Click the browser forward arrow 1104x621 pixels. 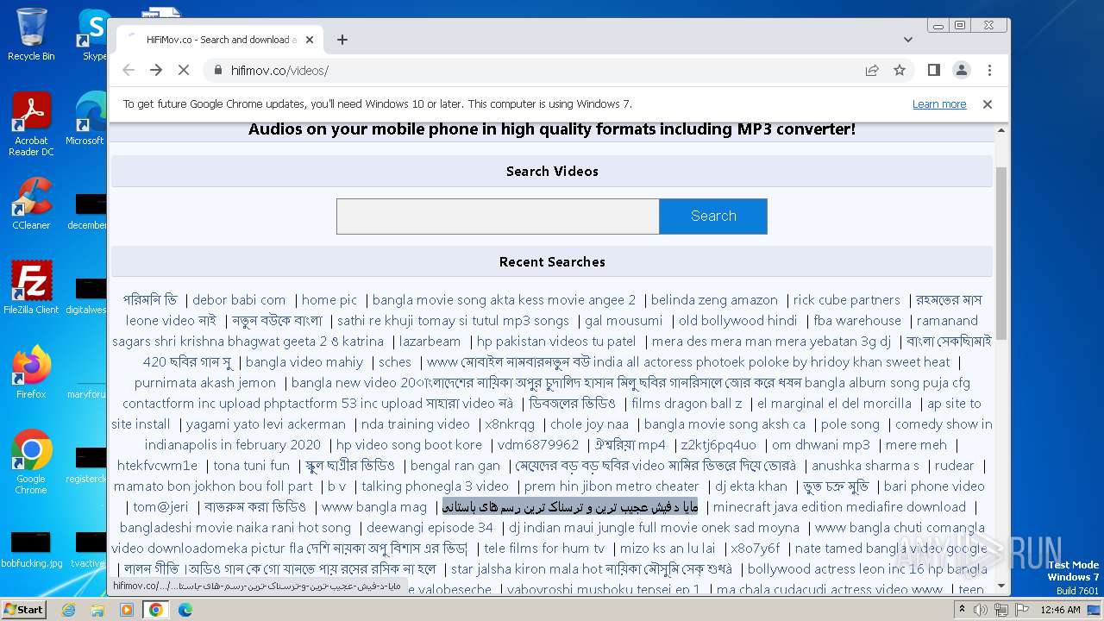click(156, 70)
